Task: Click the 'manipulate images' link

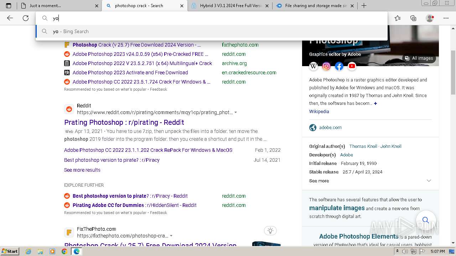Action: click(x=337, y=208)
